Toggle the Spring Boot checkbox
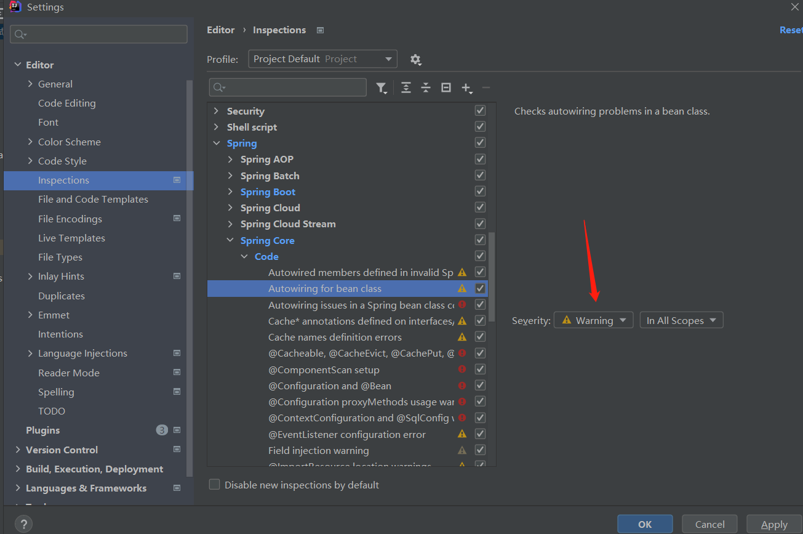 pos(481,191)
